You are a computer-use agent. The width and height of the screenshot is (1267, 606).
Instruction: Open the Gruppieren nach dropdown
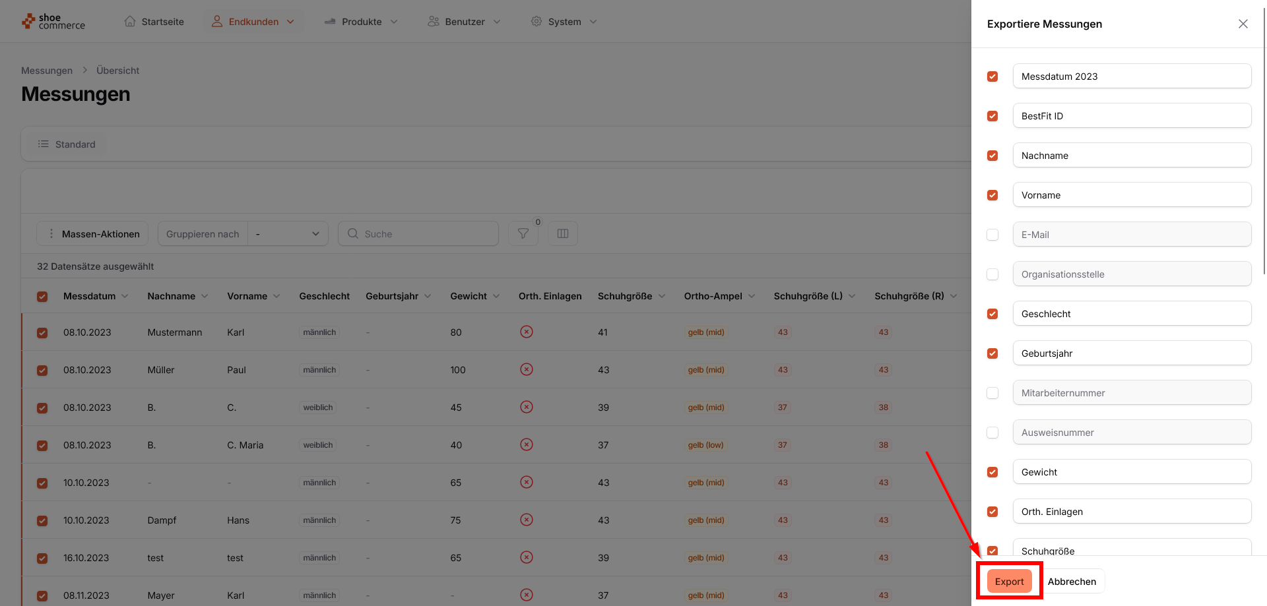[288, 233]
